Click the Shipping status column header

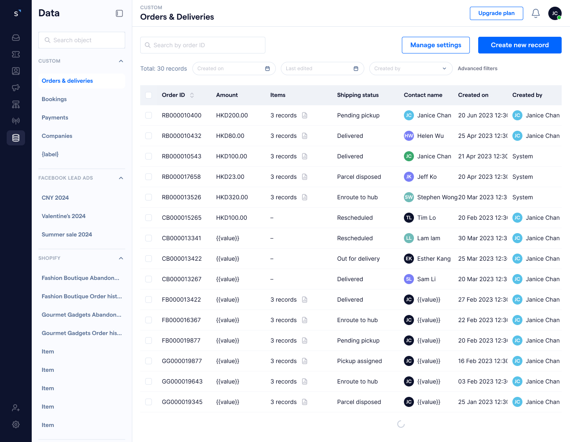pyautogui.click(x=358, y=95)
